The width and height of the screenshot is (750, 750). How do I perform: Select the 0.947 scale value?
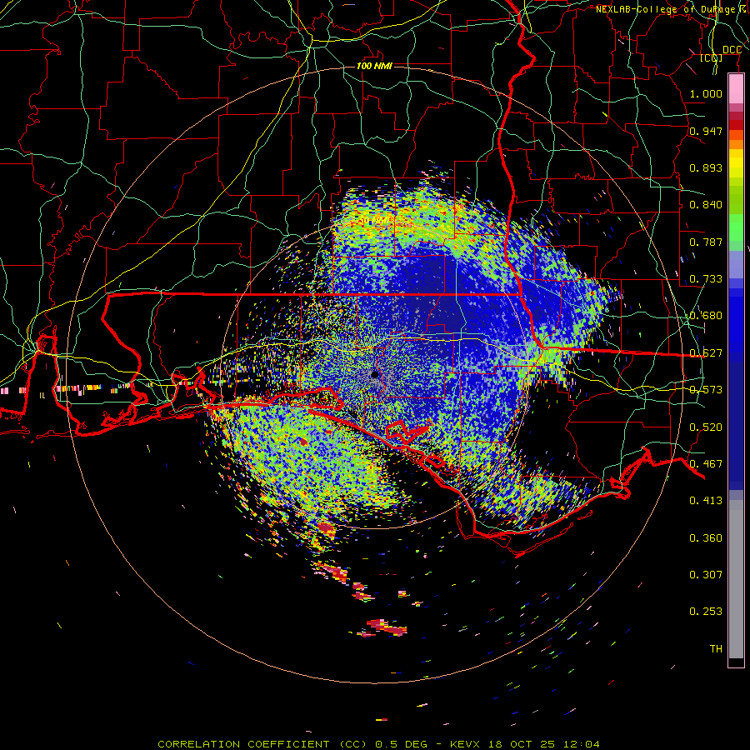point(706,131)
